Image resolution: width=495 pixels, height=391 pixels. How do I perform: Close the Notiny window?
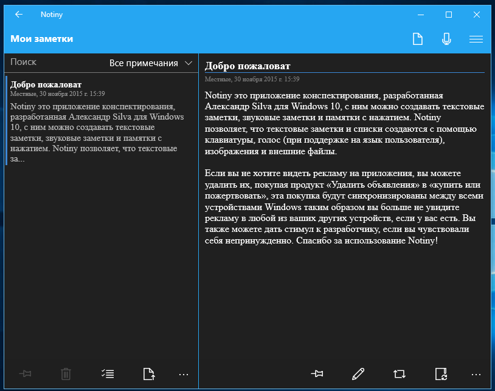(x=477, y=15)
